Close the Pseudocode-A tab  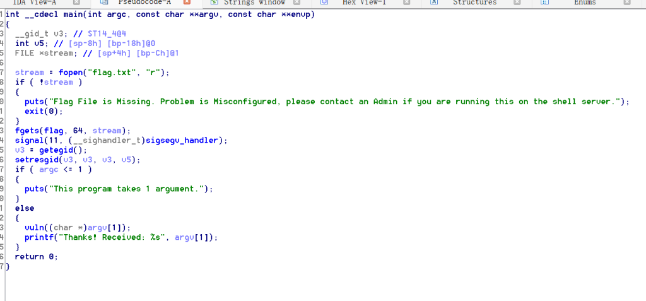click(x=187, y=3)
